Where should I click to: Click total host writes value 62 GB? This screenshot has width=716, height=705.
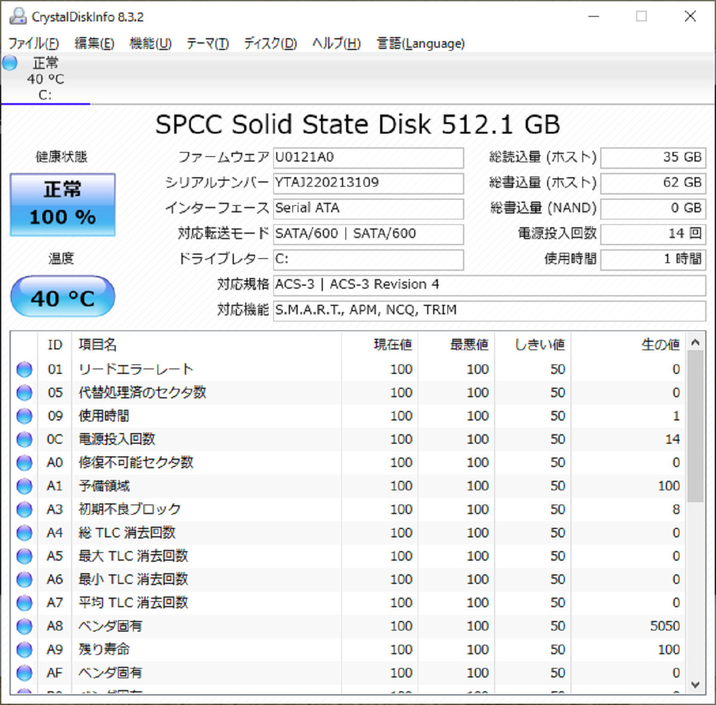pos(653,183)
